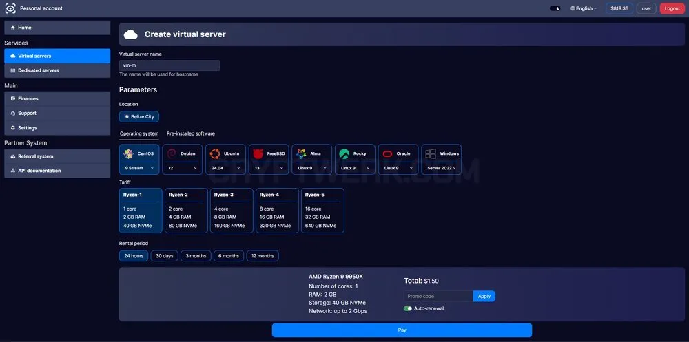Switch to the Operating system tab
Viewport: 689px width, 342px height.
pyautogui.click(x=139, y=133)
